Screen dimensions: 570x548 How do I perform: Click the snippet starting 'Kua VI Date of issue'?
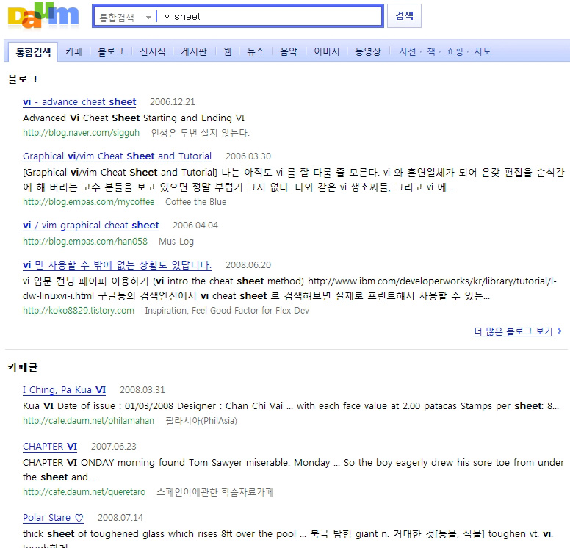coord(291,406)
